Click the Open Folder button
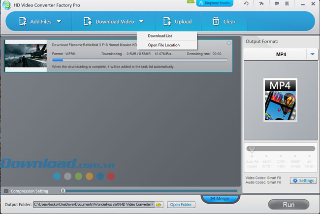Screen dimensions: 320x214 click(181, 205)
